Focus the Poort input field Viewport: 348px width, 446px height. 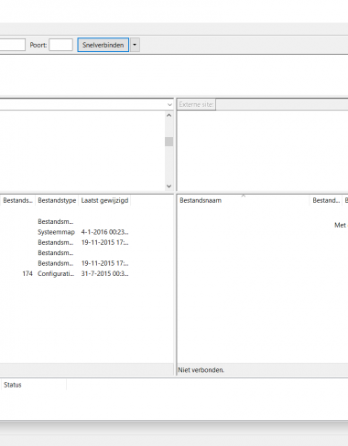click(61, 45)
